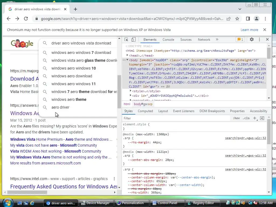Image resolution: width=276 pixels, height=207 pixels.
Task: Switch to the Elements tab
Action: point(150,40)
